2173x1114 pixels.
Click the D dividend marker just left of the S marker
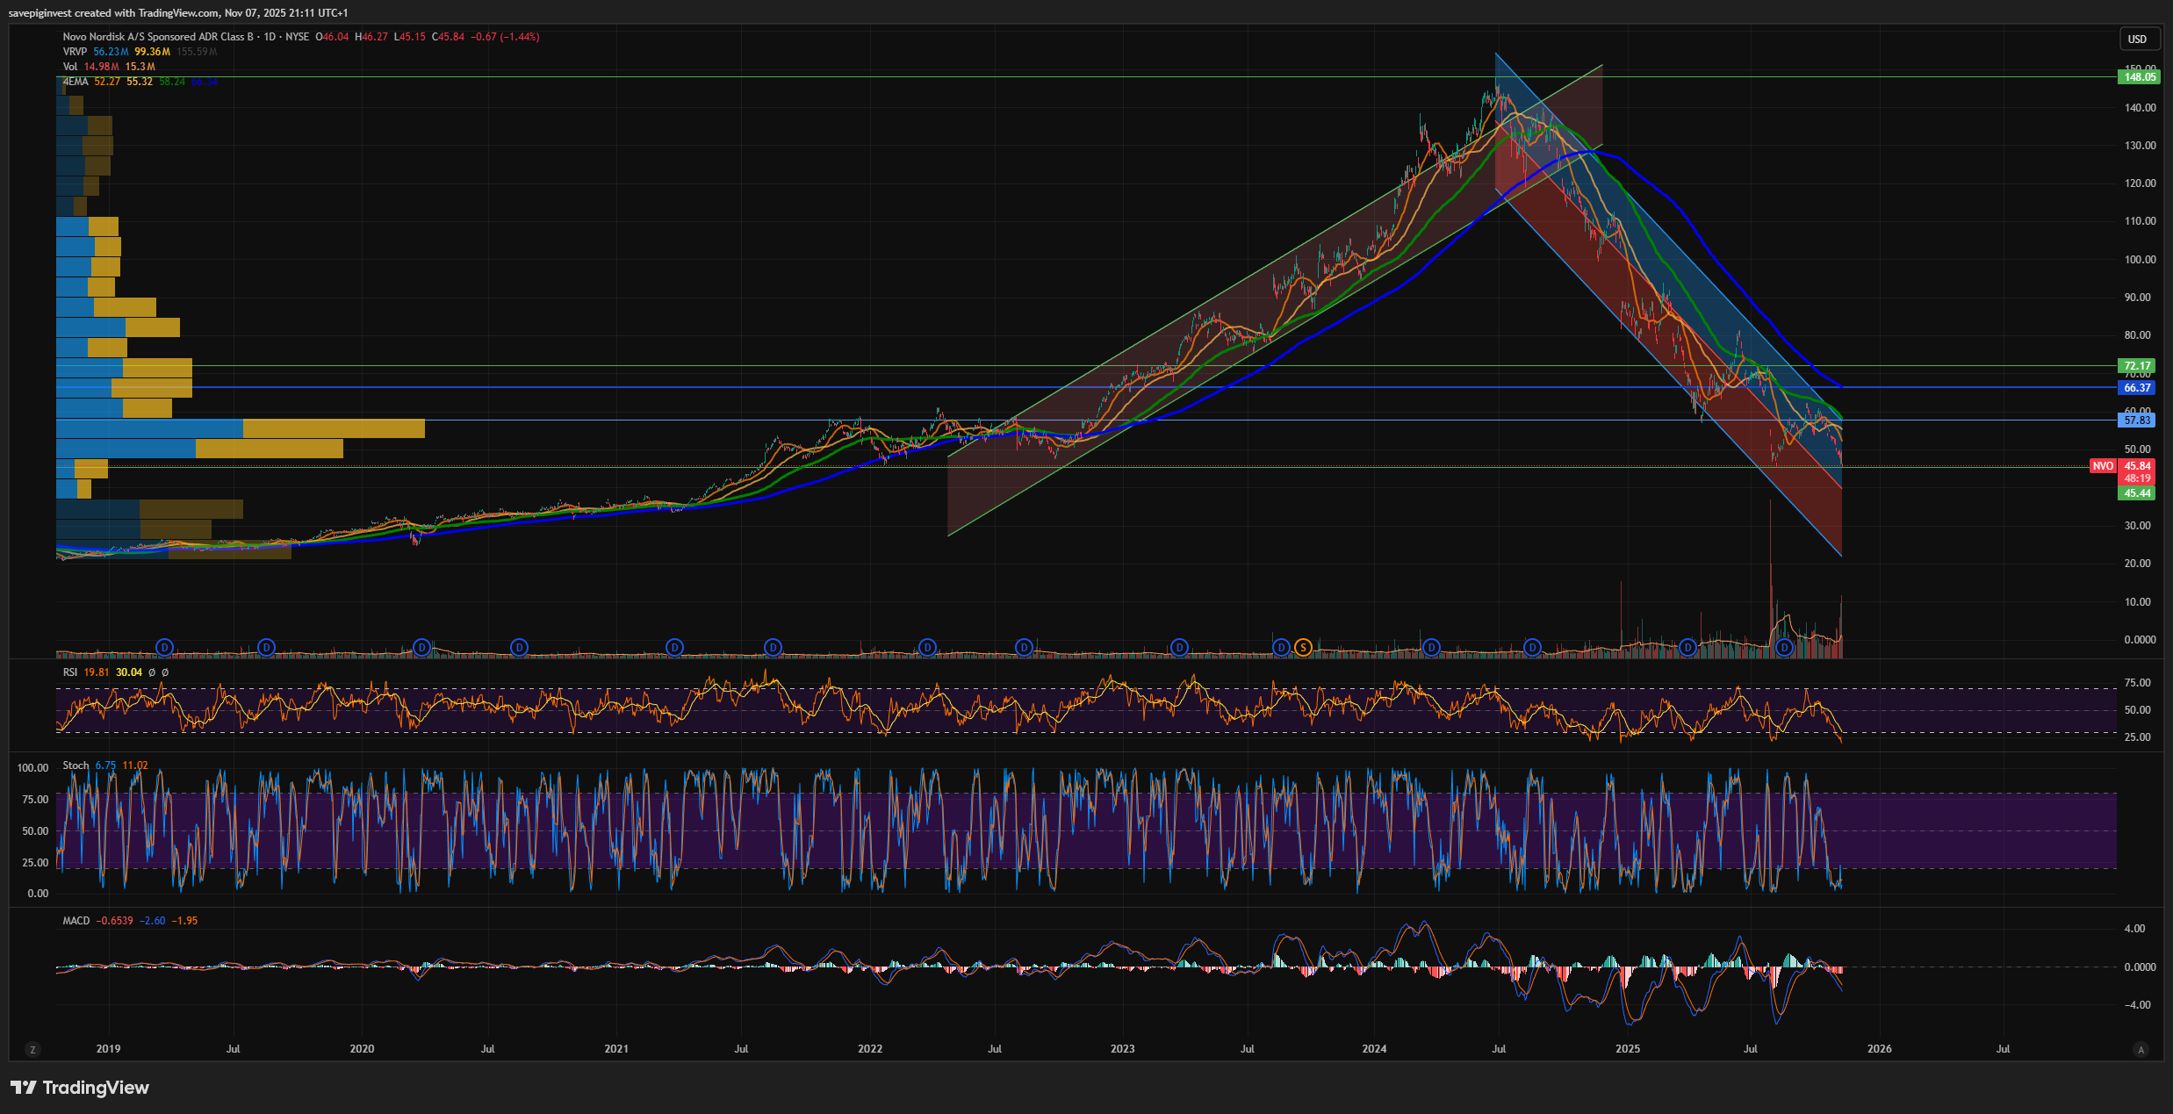pos(1281,648)
